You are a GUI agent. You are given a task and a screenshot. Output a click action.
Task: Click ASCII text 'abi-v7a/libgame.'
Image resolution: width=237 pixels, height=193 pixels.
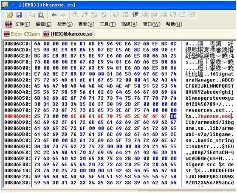point(209,134)
